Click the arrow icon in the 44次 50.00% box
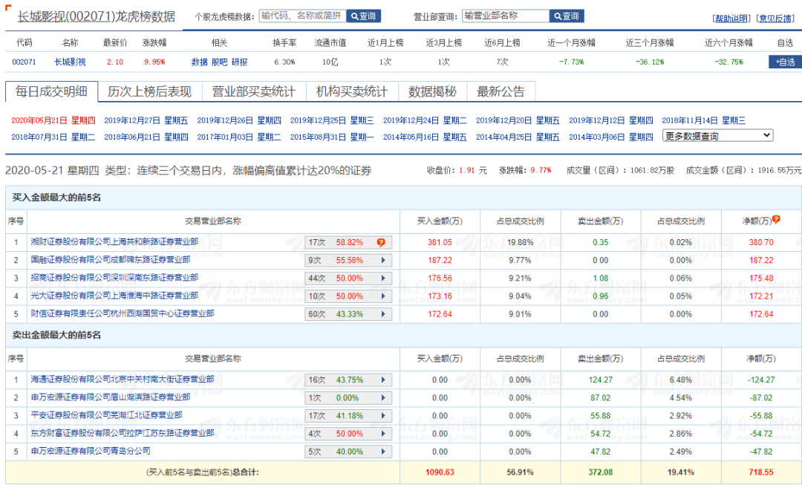The width and height of the screenshot is (802, 485). [383, 279]
